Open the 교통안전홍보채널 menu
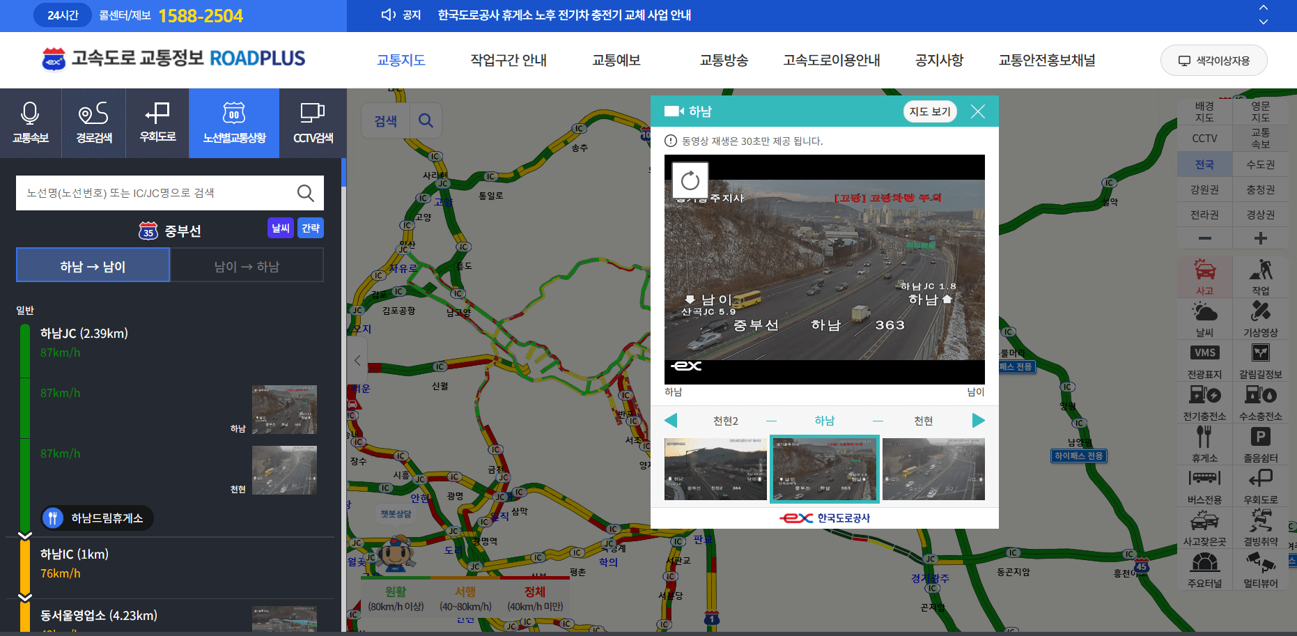Screen dimensions: 1297x636 (1047, 60)
